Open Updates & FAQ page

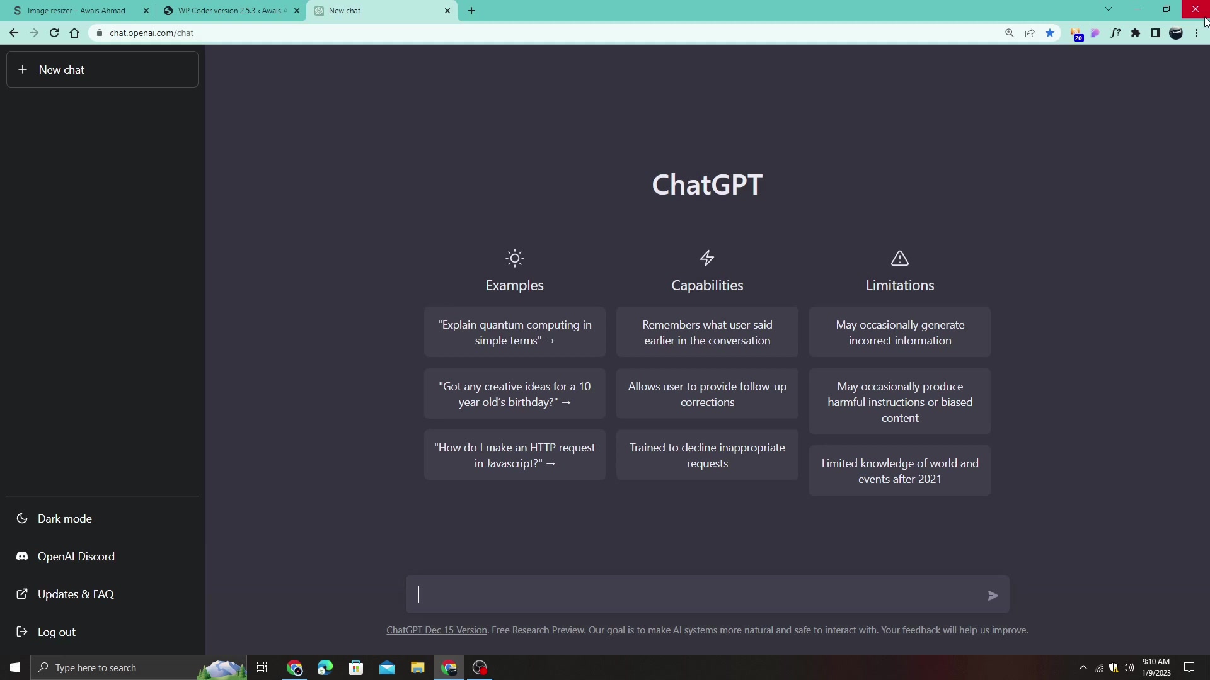pyautogui.click(x=102, y=594)
